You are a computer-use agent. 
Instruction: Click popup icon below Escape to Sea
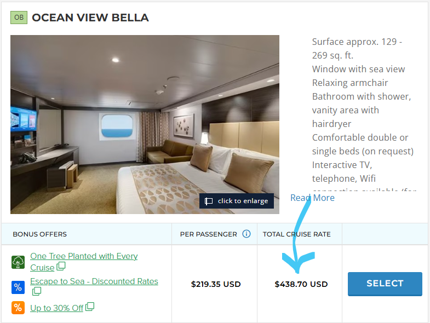click(37, 291)
